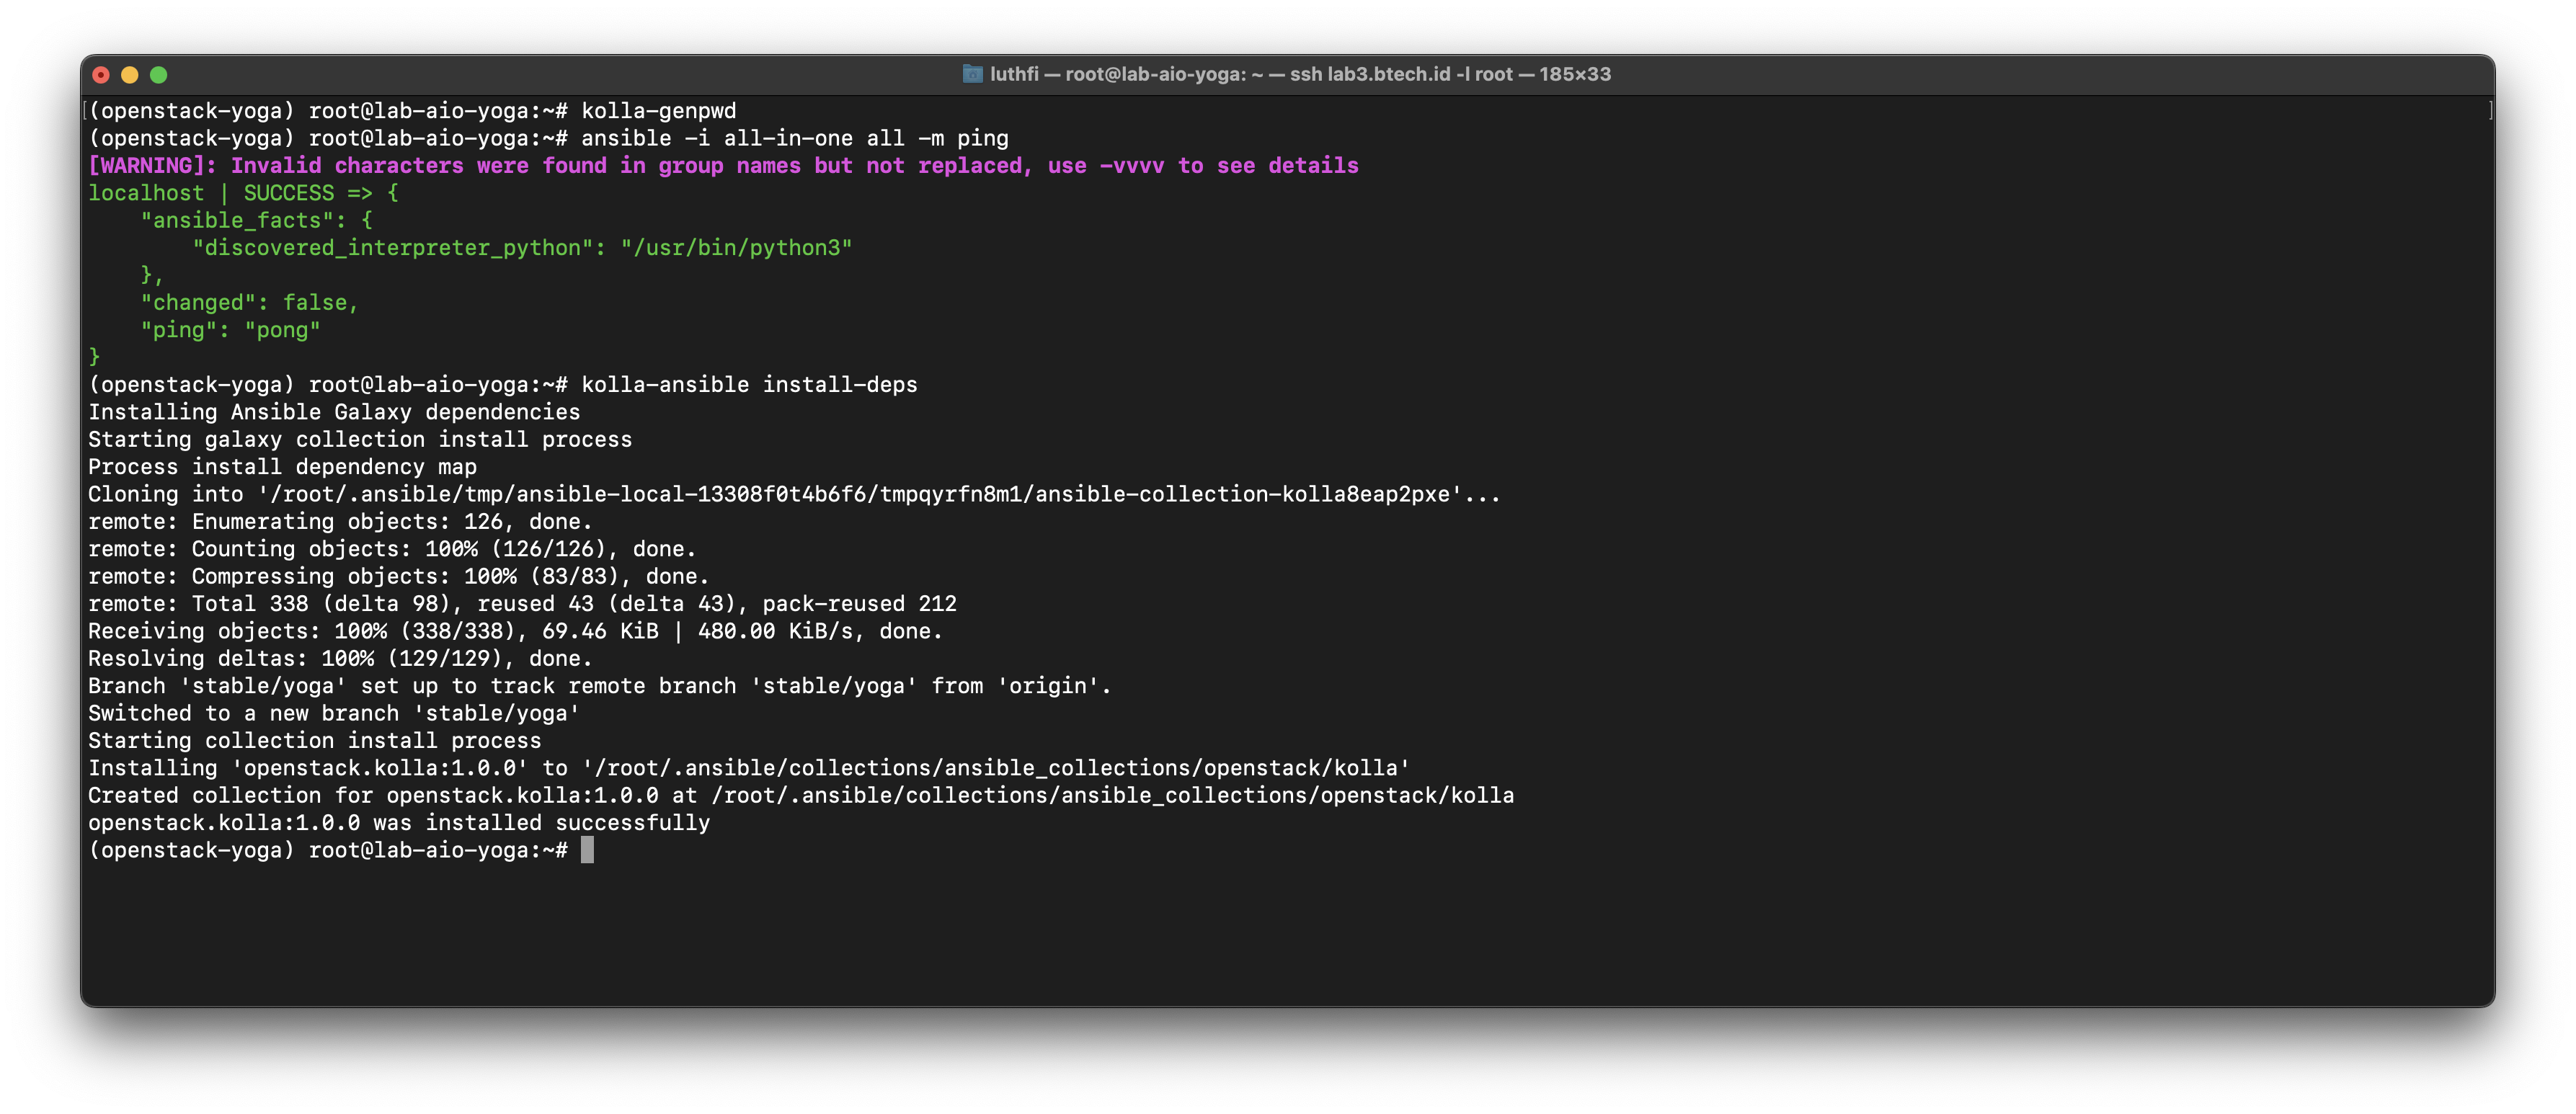This screenshot has width=2576, height=1114.
Task: Click the "changed": false line
Action: pos(249,303)
